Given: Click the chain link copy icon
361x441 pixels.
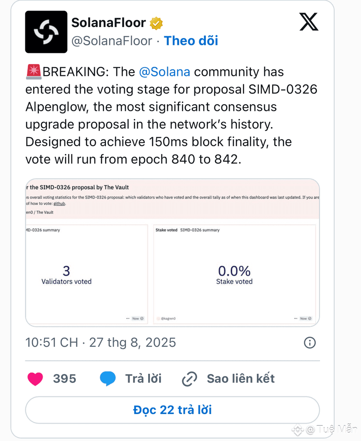Looking at the screenshot, I should 189,379.
